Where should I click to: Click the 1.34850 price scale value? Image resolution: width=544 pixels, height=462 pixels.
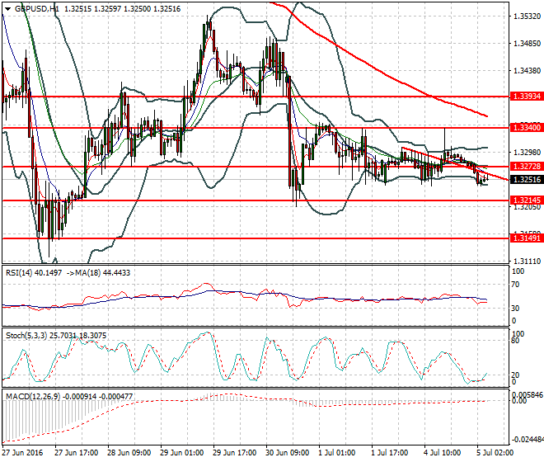click(527, 44)
